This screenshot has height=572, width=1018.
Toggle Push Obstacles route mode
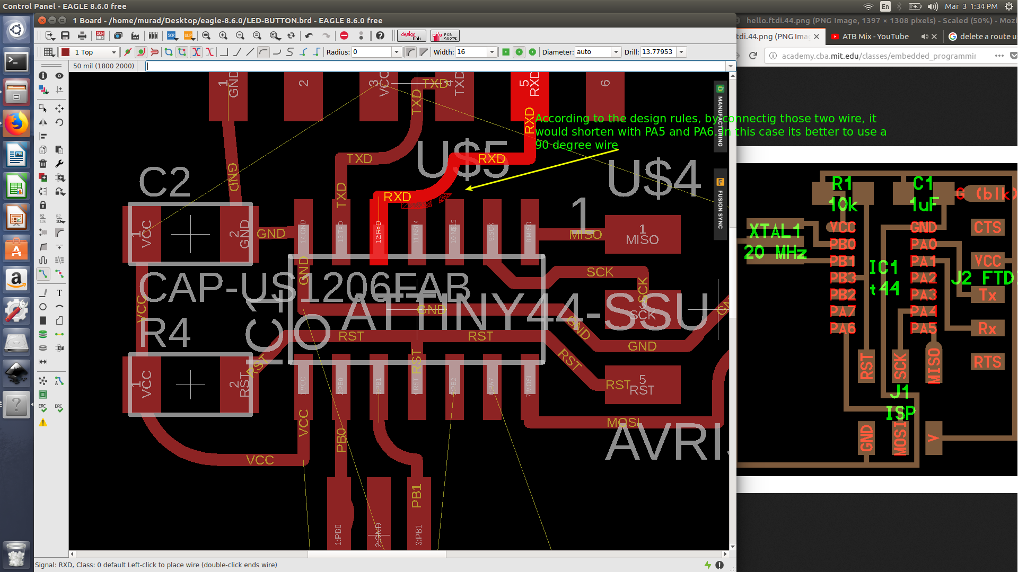[154, 52]
